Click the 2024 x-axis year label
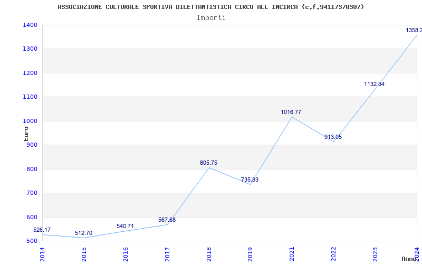 (417, 254)
